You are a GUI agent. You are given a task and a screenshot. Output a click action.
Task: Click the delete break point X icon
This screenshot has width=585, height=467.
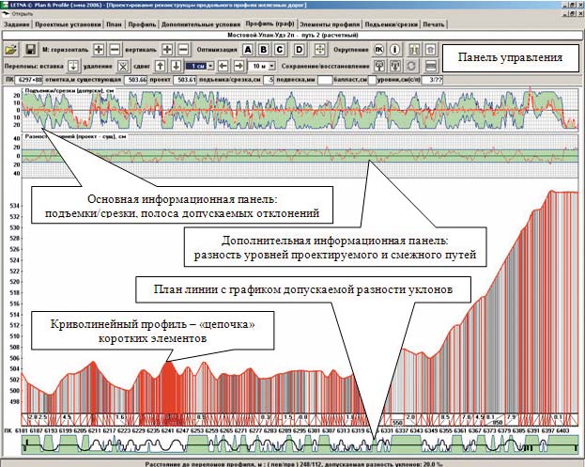pos(123,67)
